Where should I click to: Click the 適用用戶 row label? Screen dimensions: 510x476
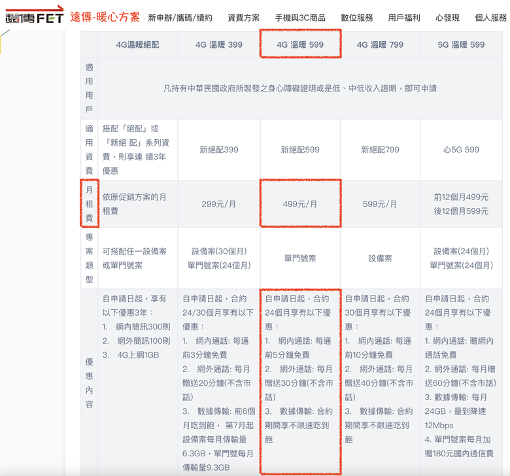click(x=89, y=88)
